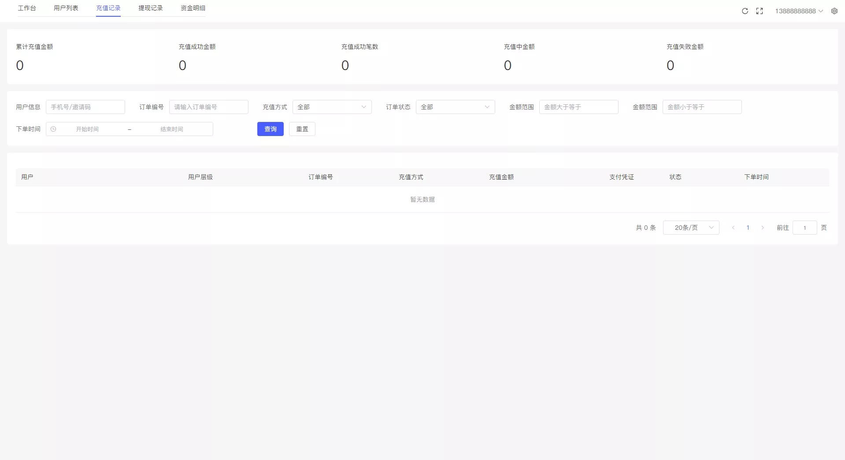The height and width of the screenshot is (460, 845).
Task: Open the 订单状态 dropdown showing 全部
Action: tap(455, 107)
